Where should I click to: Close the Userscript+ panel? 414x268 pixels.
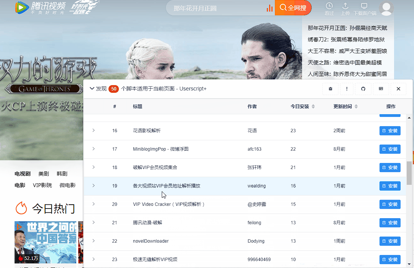click(x=398, y=89)
